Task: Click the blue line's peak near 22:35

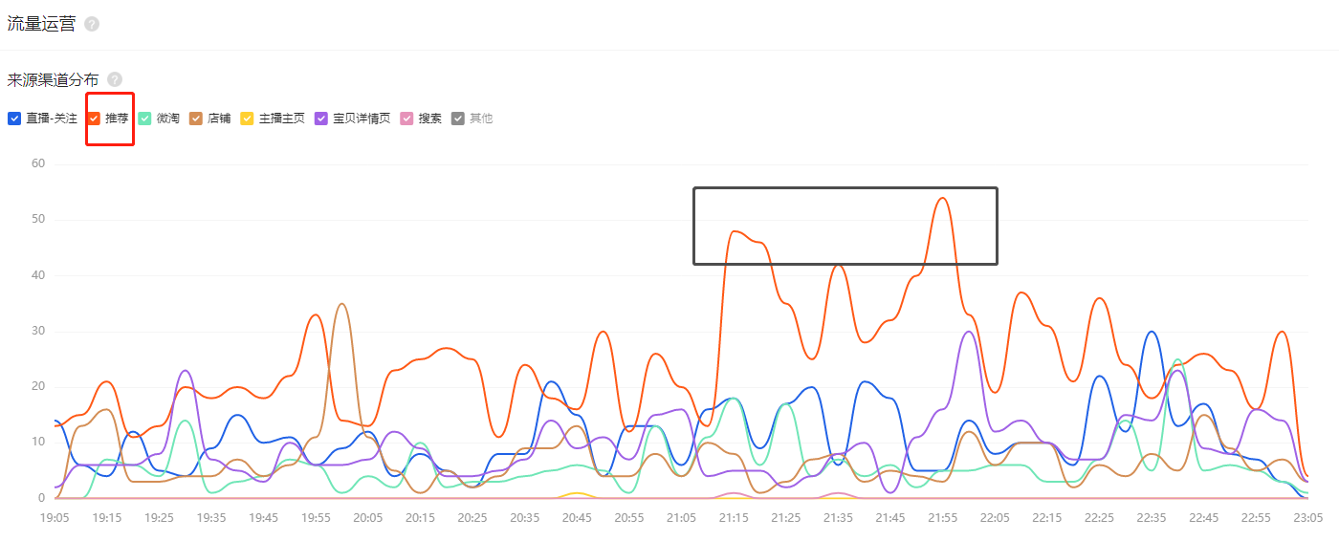Action: click(x=1152, y=333)
